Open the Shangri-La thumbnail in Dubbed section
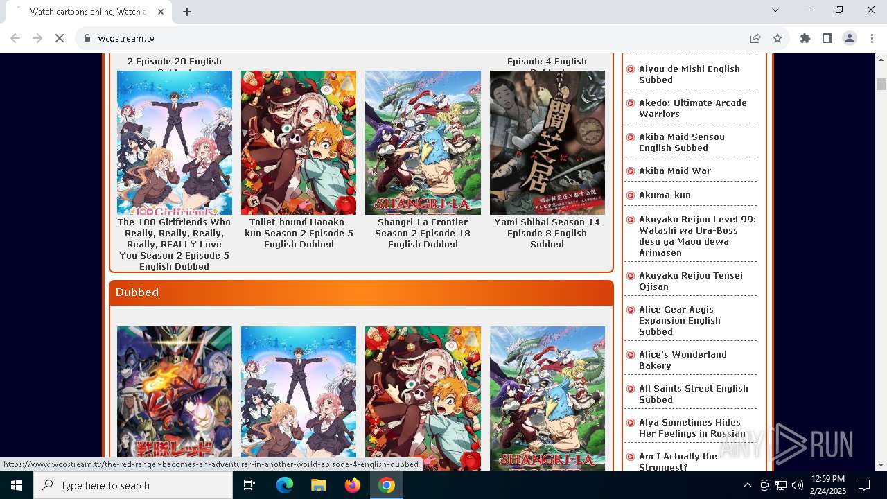The height and width of the screenshot is (499, 887). point(547,399)
